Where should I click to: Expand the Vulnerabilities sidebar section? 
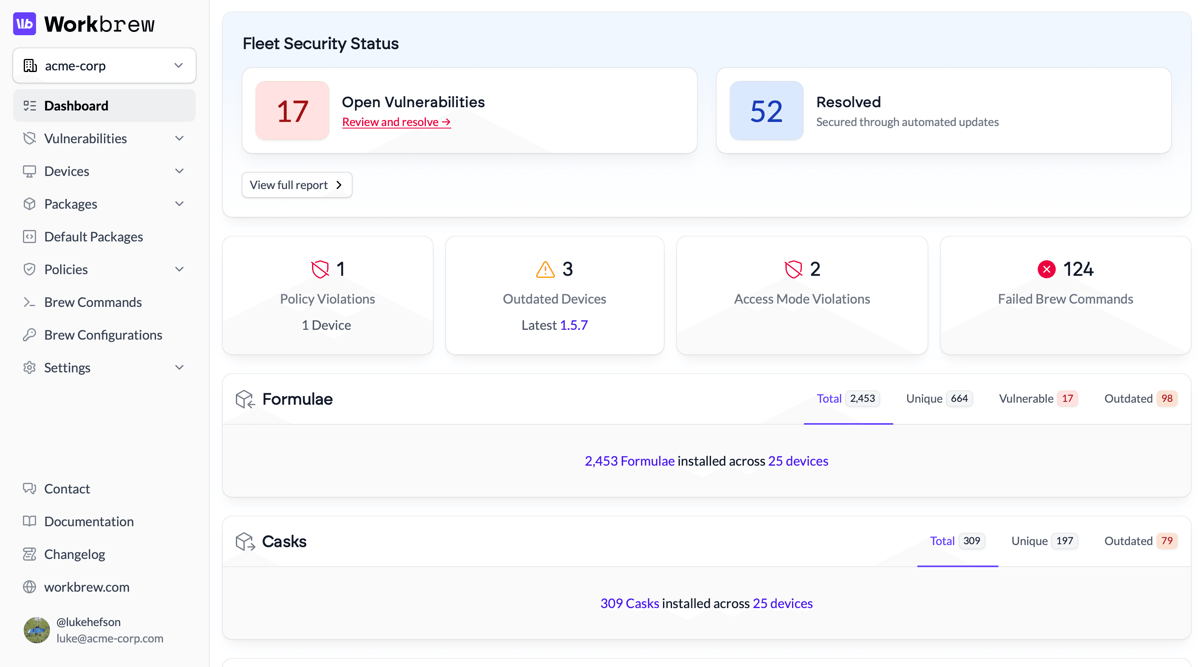point(179,138)
